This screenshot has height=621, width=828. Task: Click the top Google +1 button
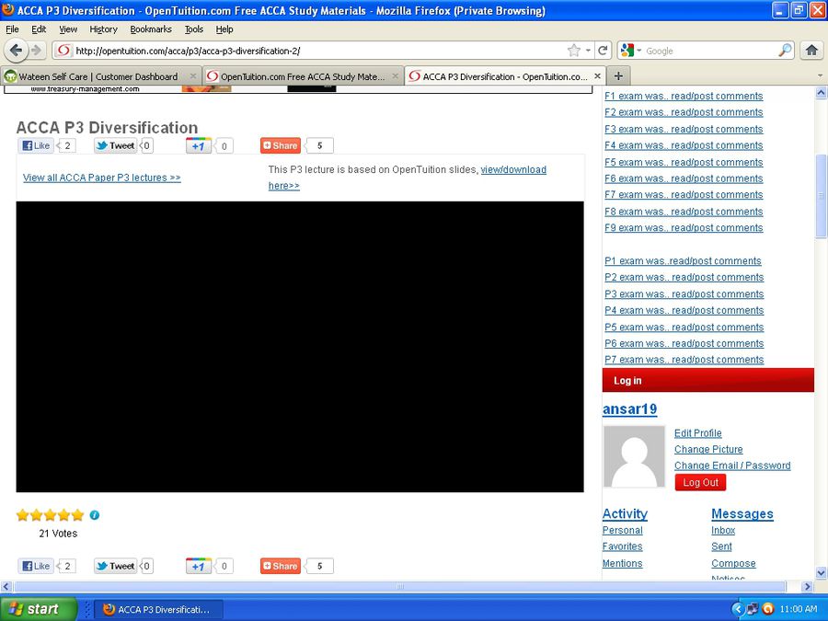pyautogui.click(x=199, y=145)
